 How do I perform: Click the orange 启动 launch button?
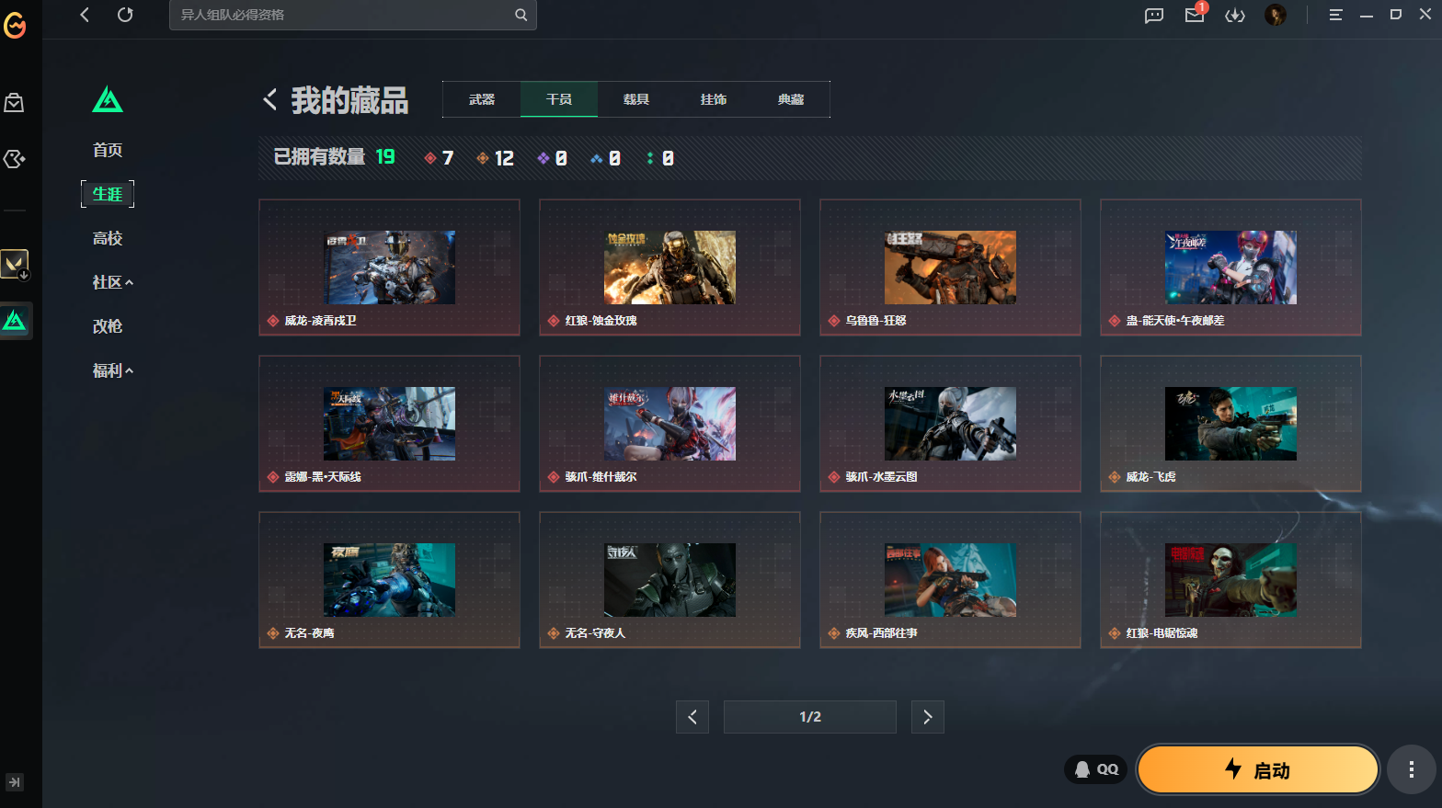(x=1258, y=769)
